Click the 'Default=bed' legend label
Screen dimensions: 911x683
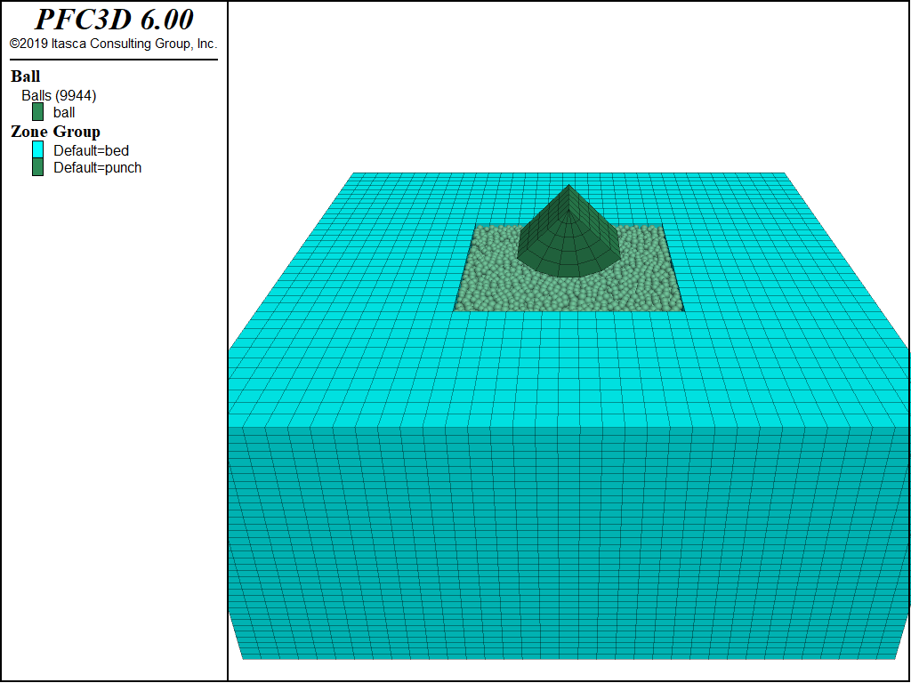click(92, 150)
